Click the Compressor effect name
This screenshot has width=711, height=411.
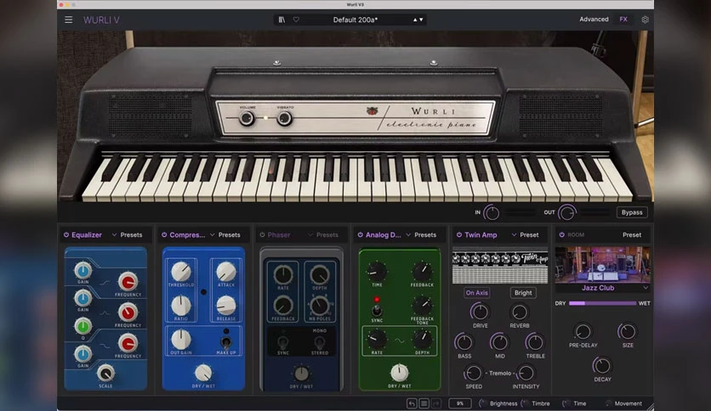click(x=187, y=234)
